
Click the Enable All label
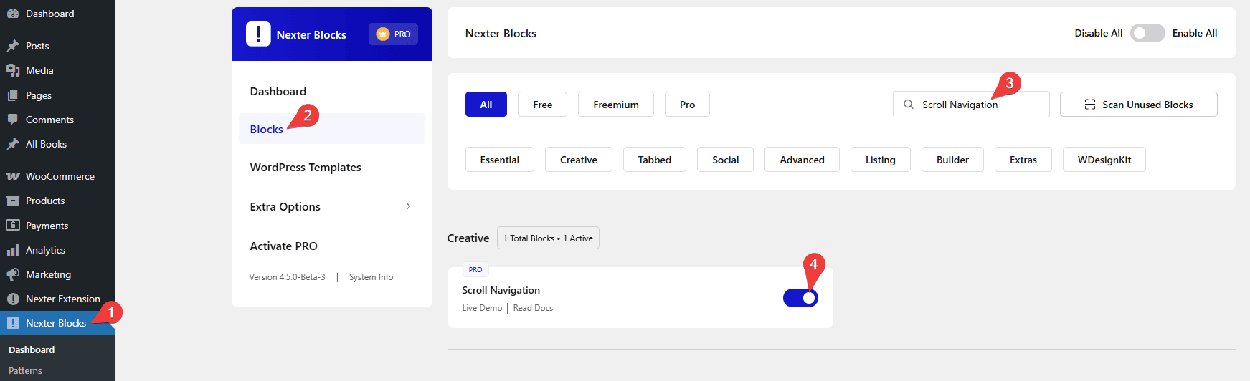1195,33
